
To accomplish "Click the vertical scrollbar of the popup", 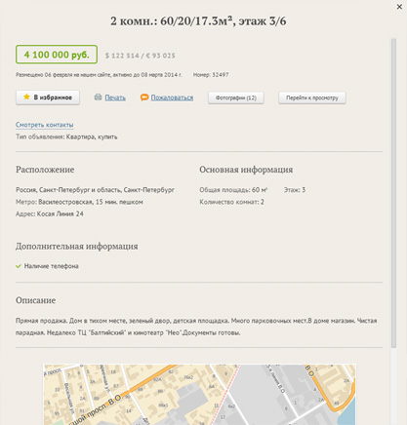I will [x=393, y=193].
